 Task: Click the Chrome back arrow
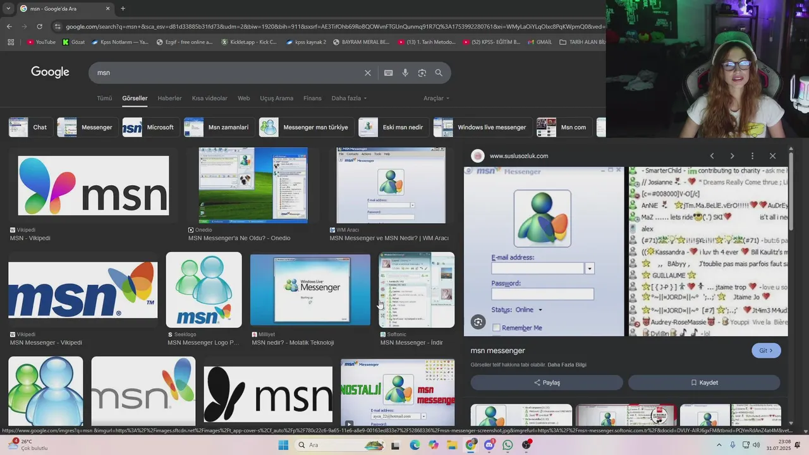[9, 27]
